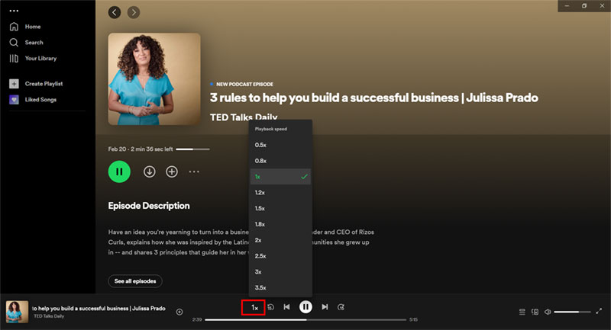Click the 'NEW PODCAST EPISODE' label

click(244, 84)
